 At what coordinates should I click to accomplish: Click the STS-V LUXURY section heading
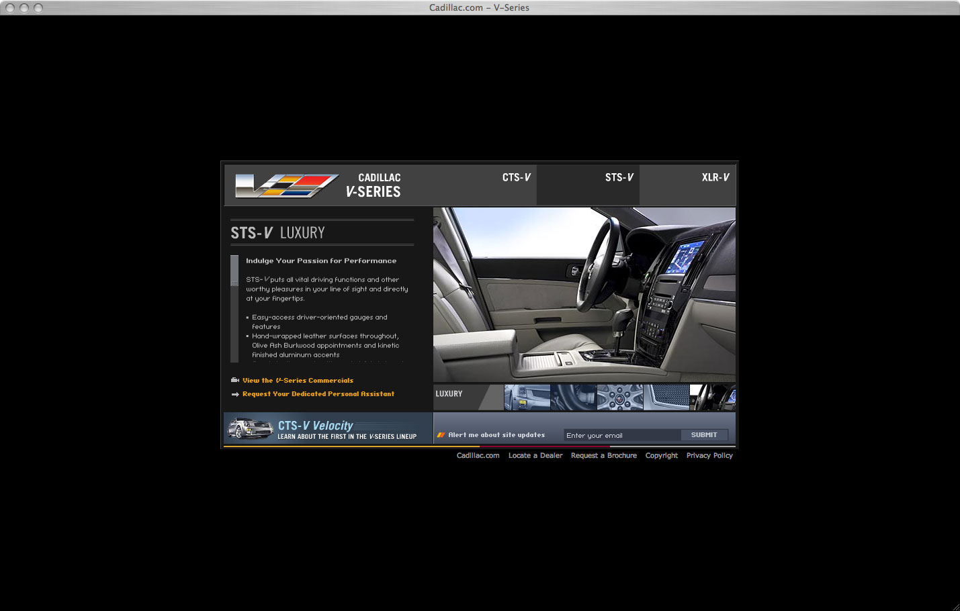click(x=277, y=233)
